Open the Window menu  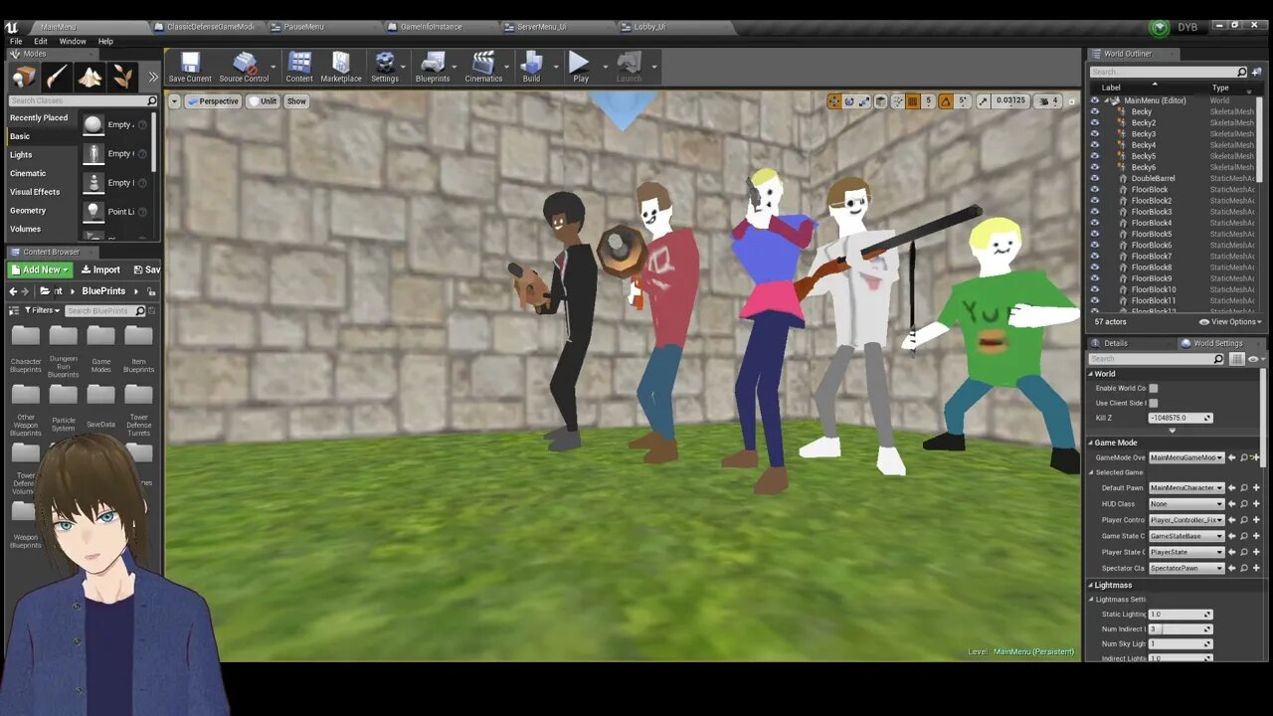tap(73, 42)
